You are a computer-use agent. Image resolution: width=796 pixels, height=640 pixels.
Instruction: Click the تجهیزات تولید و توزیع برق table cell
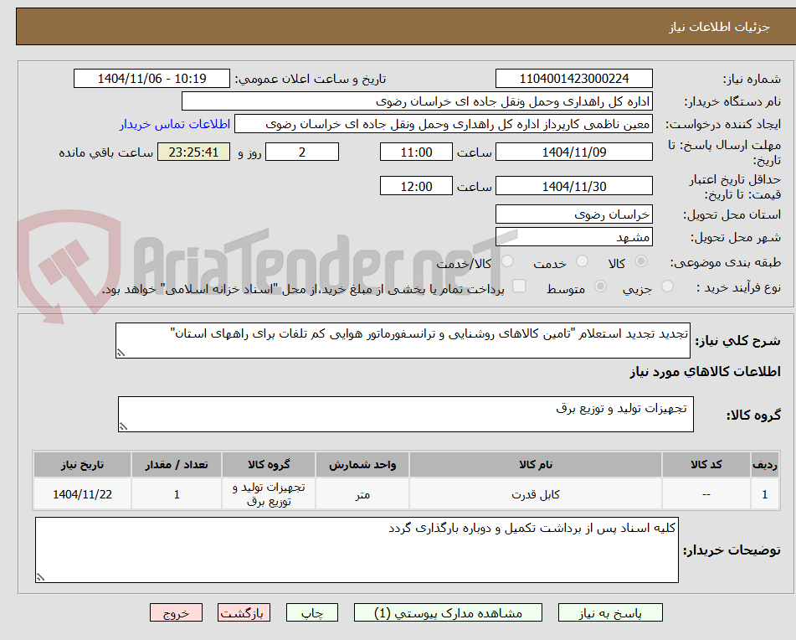(x=269, y=494)
